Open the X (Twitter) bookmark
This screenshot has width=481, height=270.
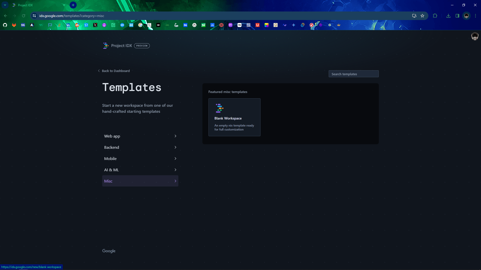[x=95, y=25]
